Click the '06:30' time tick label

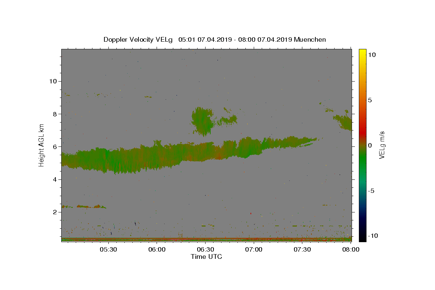tap(206, 249)
